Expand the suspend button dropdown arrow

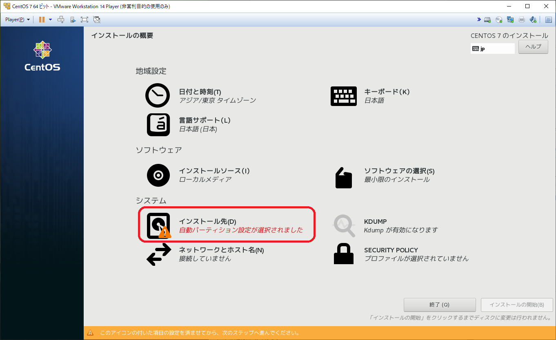click(50, 19)
